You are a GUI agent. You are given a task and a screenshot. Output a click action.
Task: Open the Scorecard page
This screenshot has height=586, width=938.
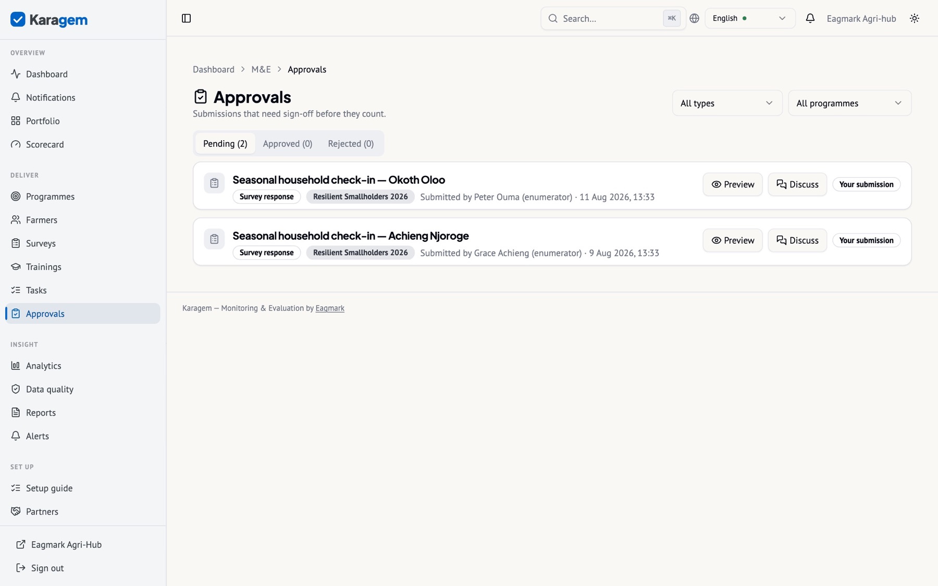83,144
